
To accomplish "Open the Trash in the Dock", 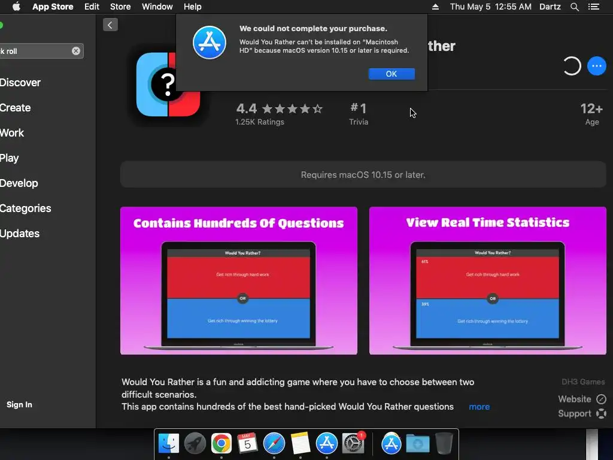I will click(x=444, y=444).
